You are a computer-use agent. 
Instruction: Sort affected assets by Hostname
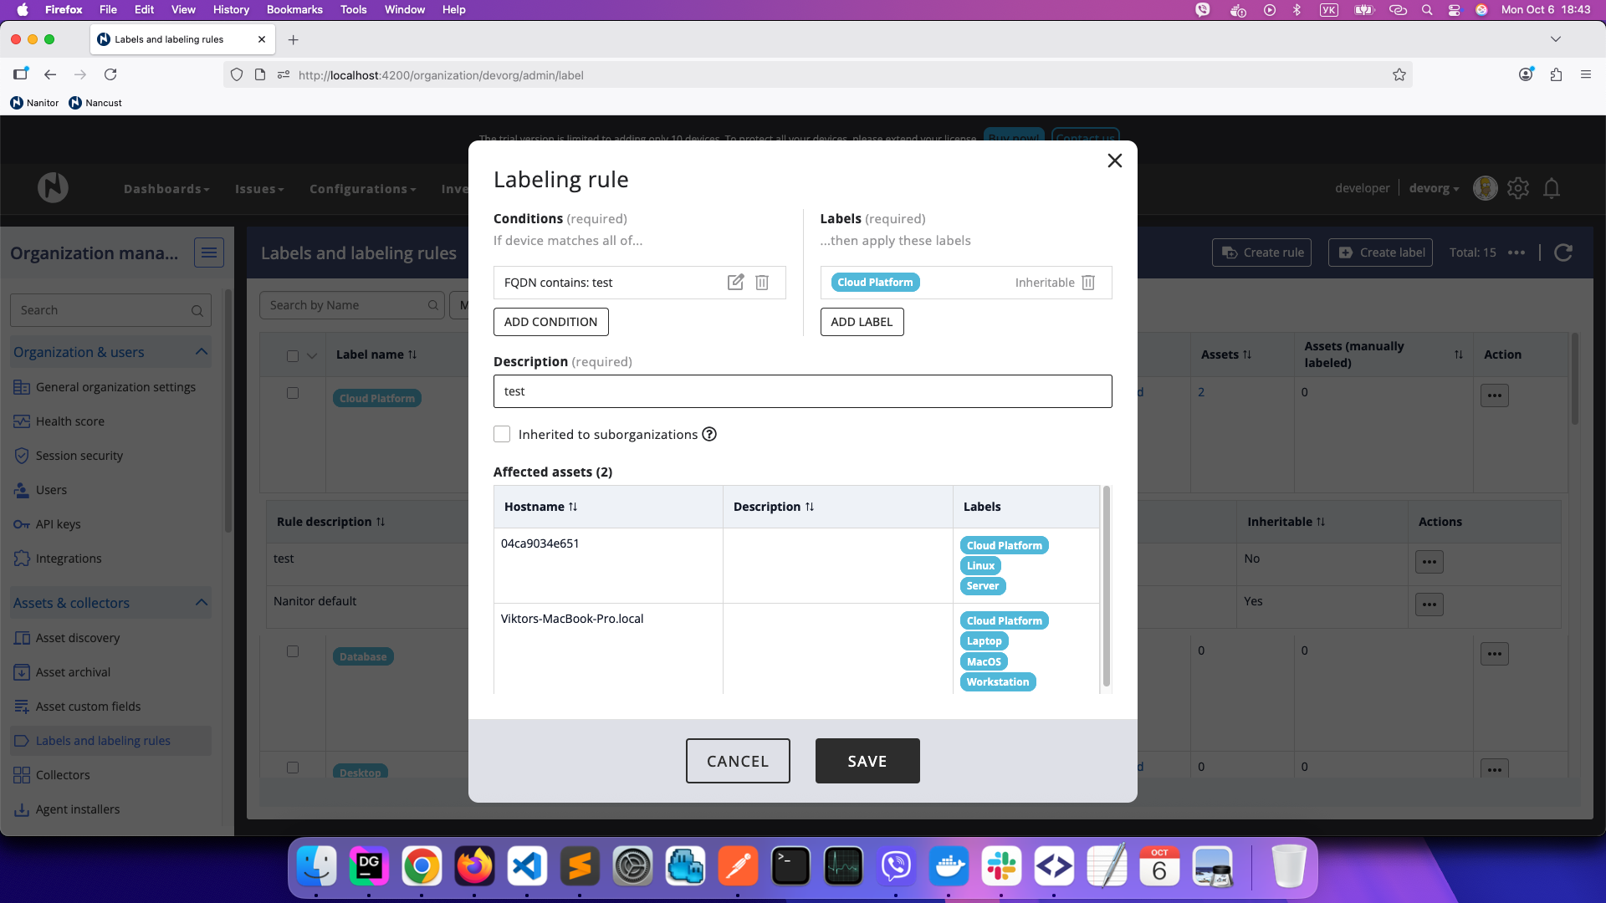[x=541, y=507]
